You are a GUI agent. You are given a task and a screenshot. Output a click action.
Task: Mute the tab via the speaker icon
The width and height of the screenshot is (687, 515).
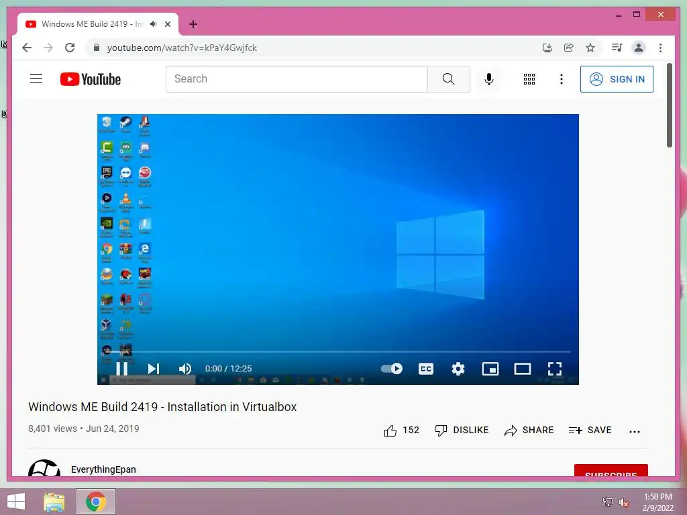(x=154, y=24)
